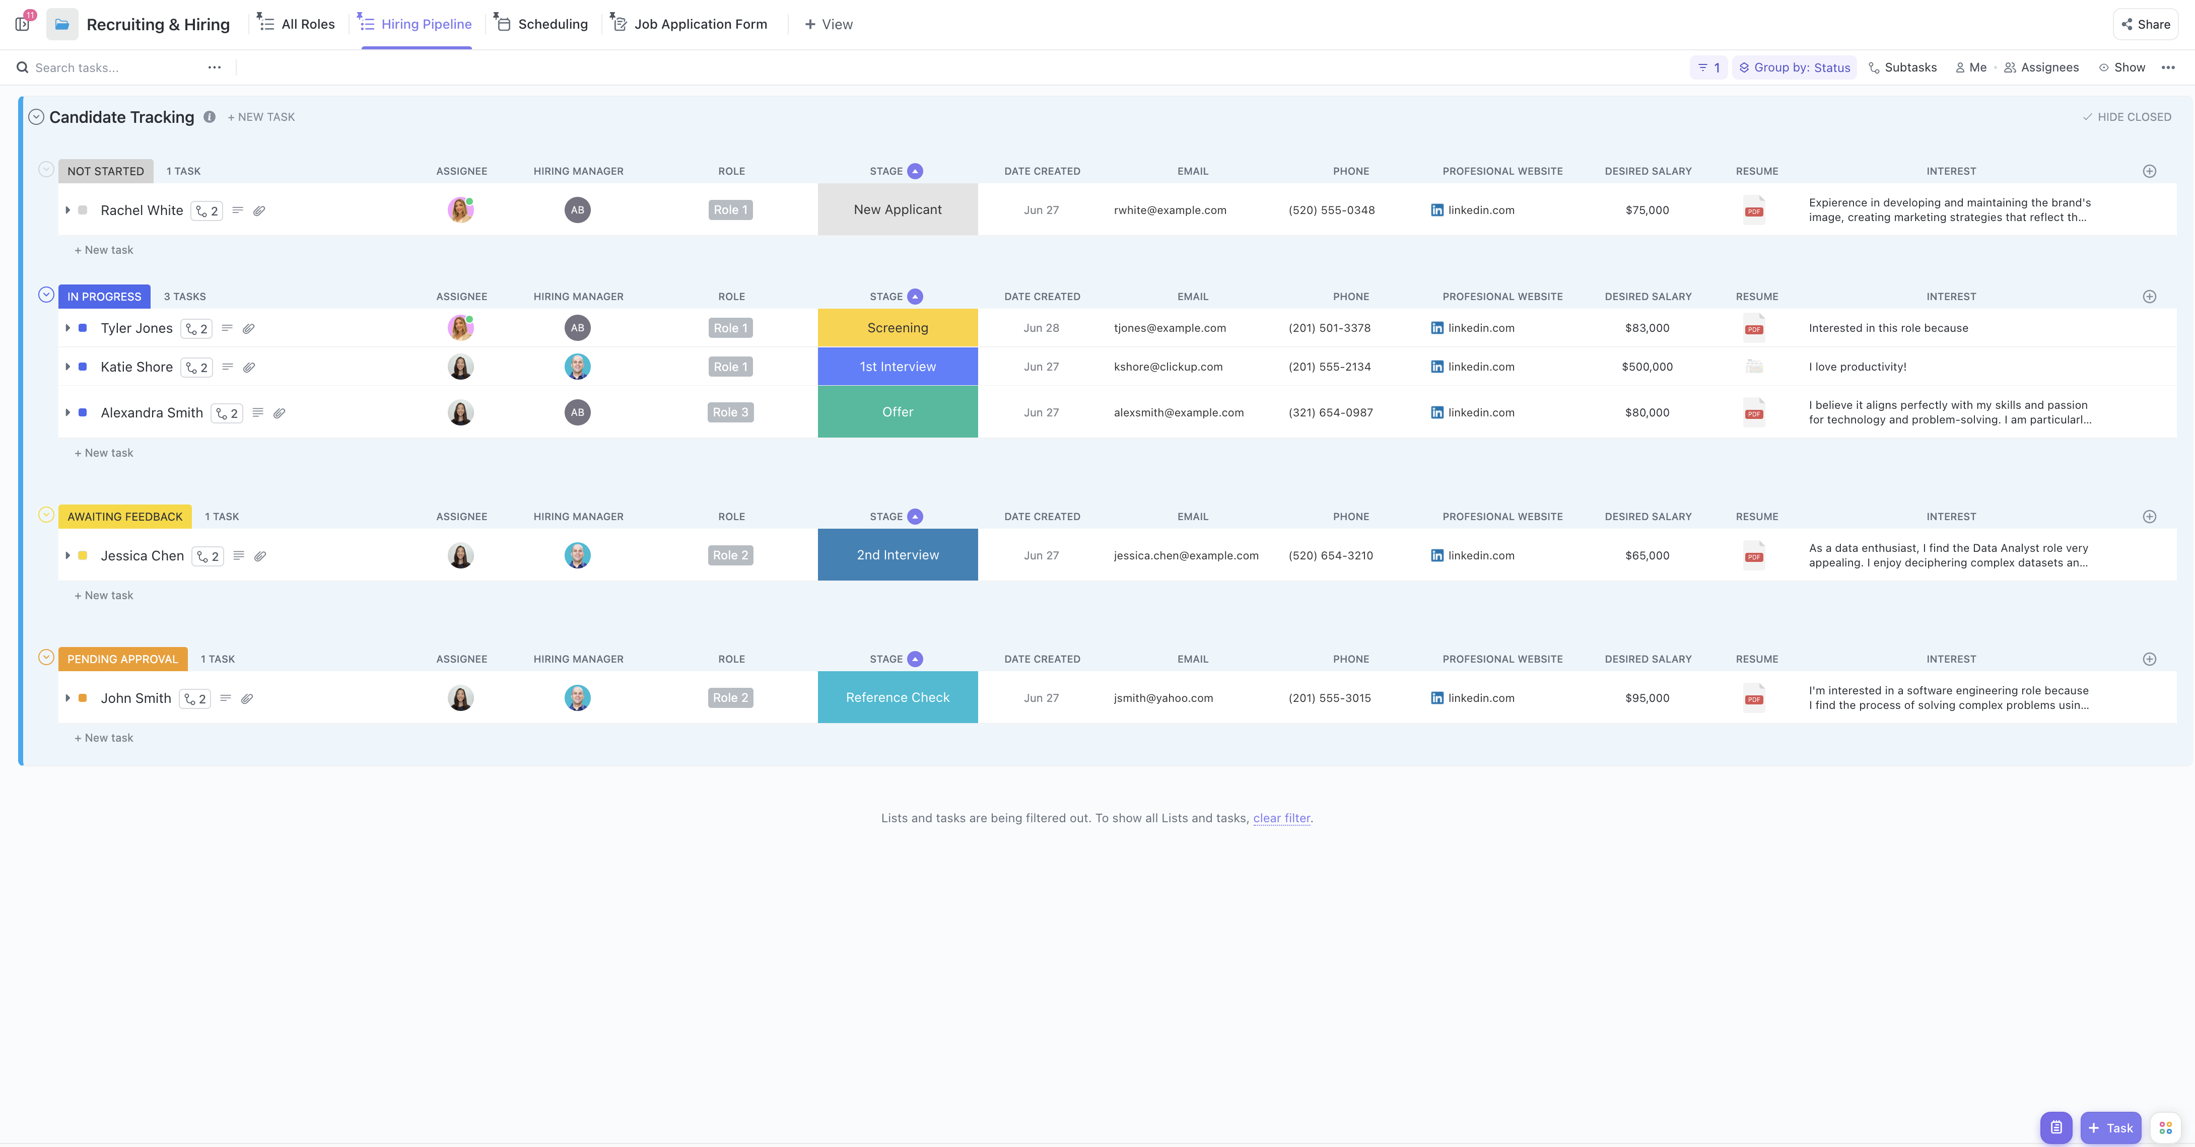Switch to the Scheduling tab

click(x=552, y=24)
